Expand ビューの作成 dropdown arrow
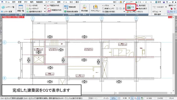Viewport: 177px width, 100px height. pyautogui.click(x=45, y=6)
